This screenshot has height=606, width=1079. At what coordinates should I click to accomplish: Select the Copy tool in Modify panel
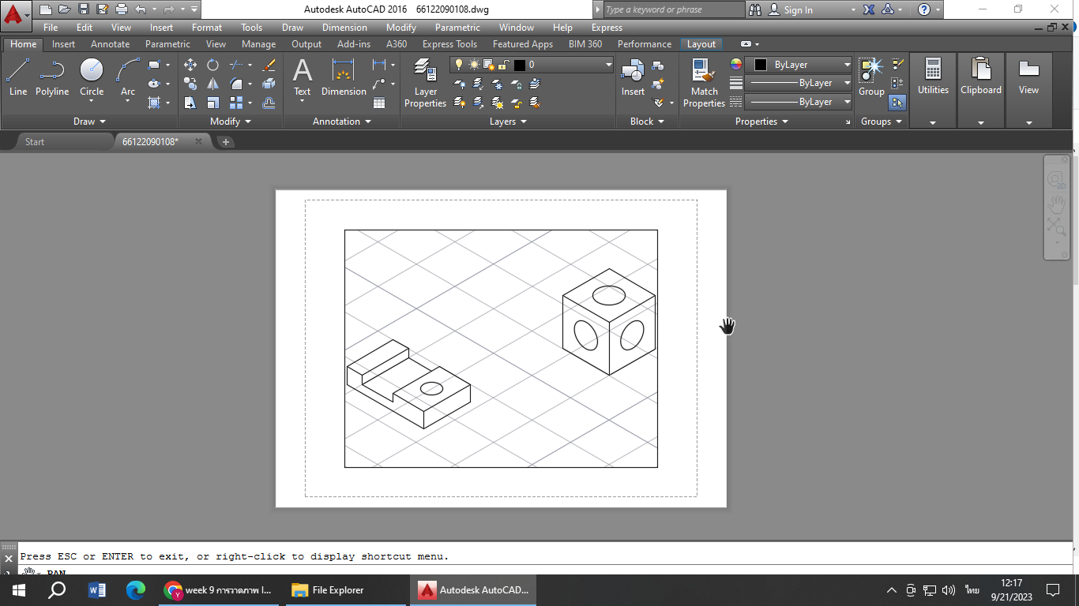pyautogui.click(x=190, y=84)
